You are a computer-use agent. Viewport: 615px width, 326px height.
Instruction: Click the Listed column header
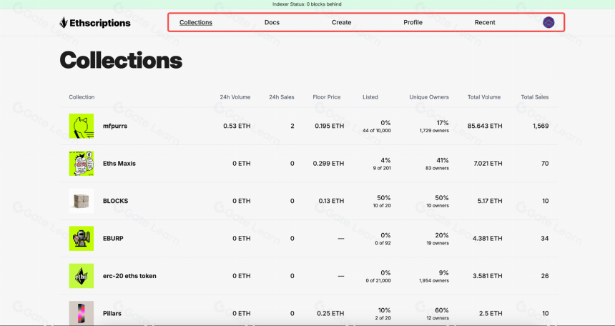tap(370, 97)
